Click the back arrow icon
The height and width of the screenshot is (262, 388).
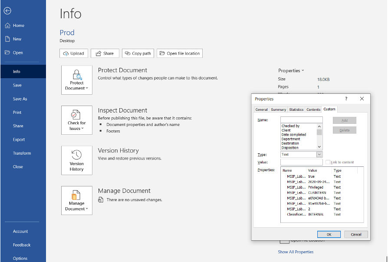(7, 11)
